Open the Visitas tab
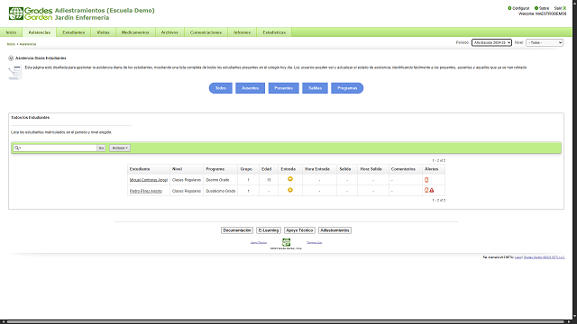 tap(103, 32)
